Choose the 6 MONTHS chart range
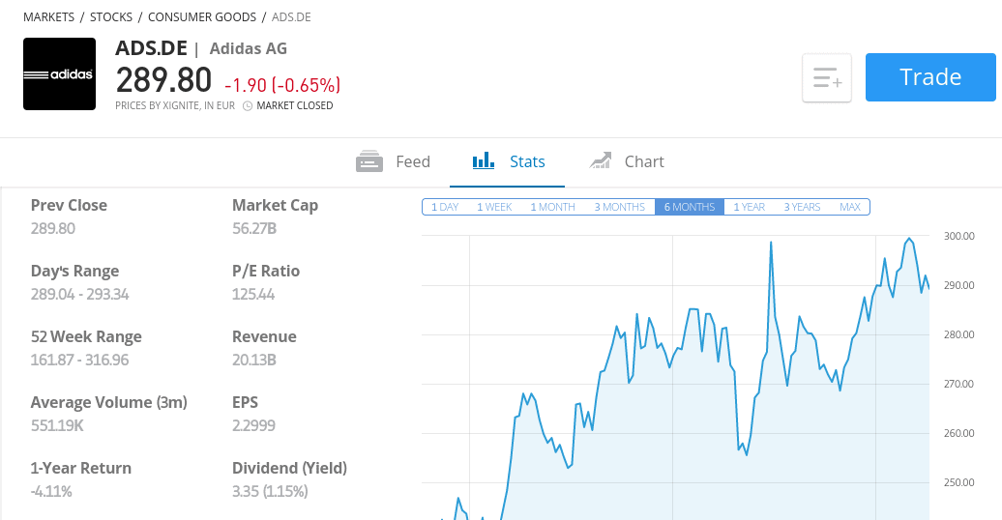The image size is (1002, 520). point(690,207)
